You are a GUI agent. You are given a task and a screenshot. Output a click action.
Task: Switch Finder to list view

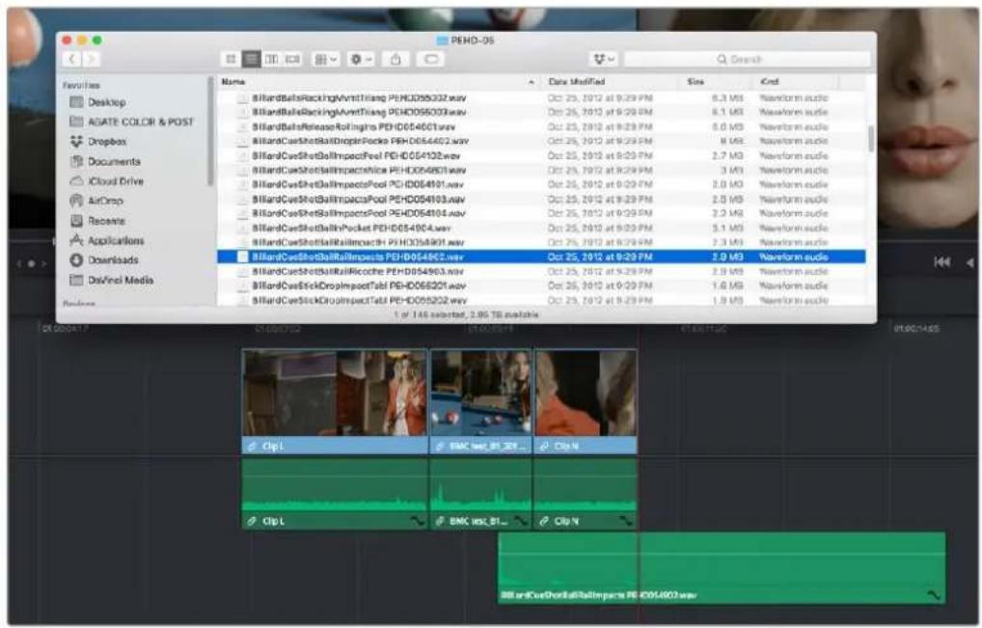pos(251,59)
